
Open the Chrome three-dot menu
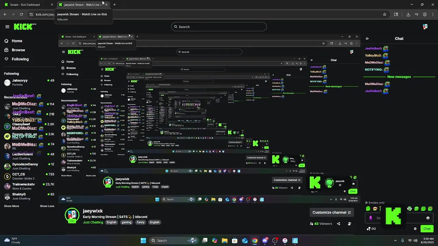tap(433, 14)
